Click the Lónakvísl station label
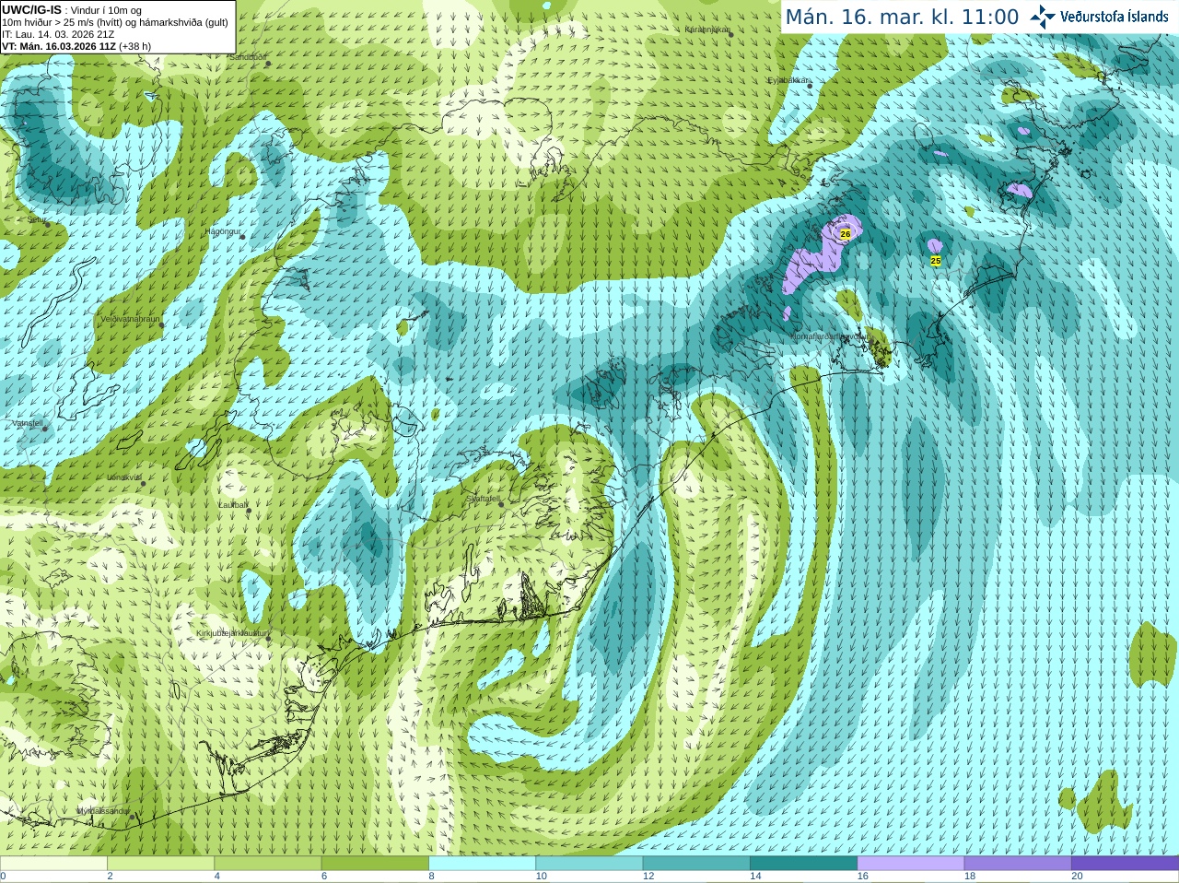Image resolution: width=1179 pixels, height=883 pixels. pos(124,477)
